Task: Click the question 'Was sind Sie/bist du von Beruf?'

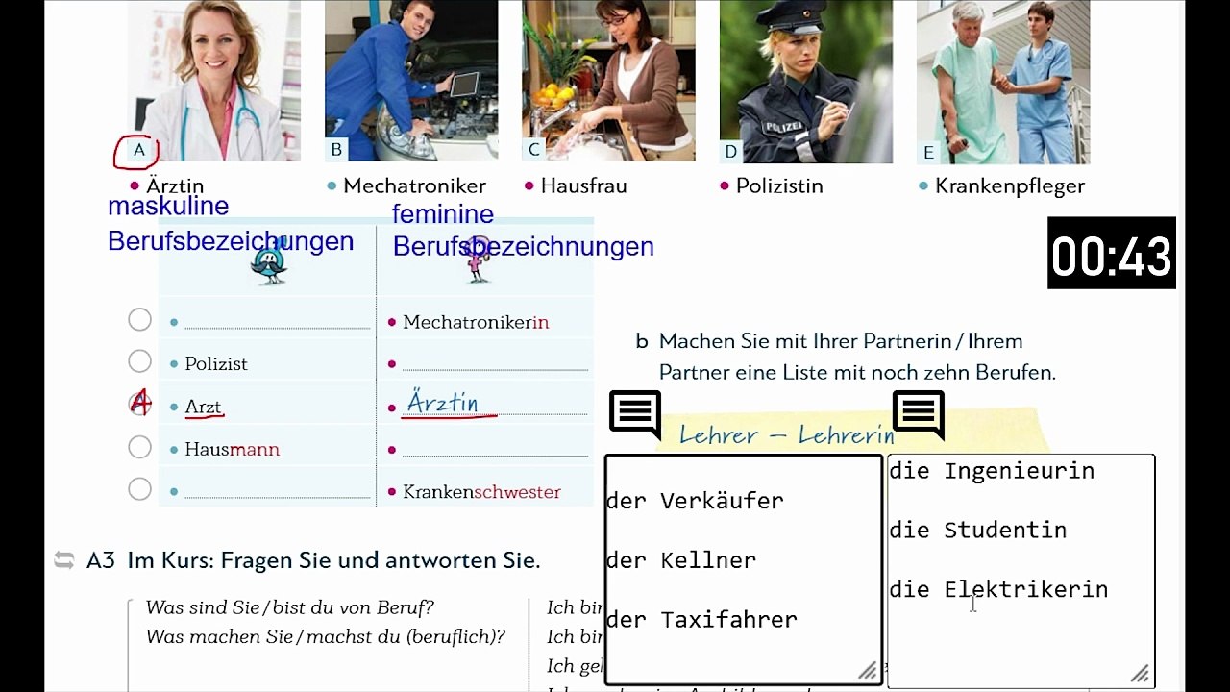Action: coord(289,607)
